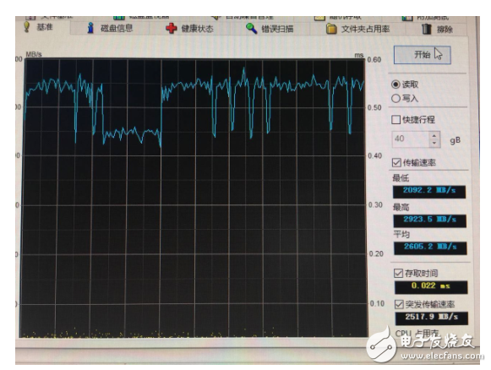Viewport: 491px width, 370px height.
Task: Click the red cross health icon
Action: [x=171, y=29]
